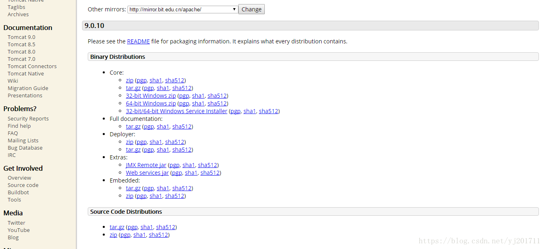Click the Change mirror button

coord(251,9)
